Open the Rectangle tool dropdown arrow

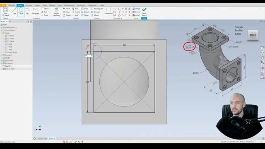point(35,15)
